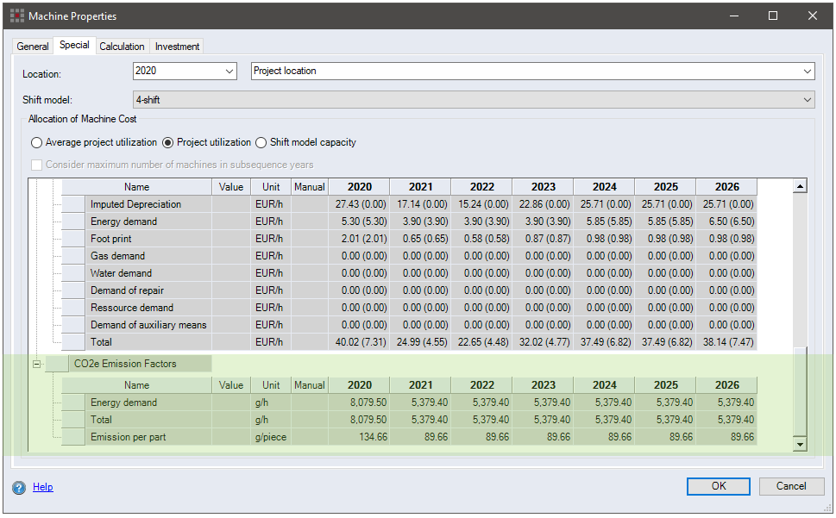
Task: Select Project utilization radio button
Action: pos(168,142)
